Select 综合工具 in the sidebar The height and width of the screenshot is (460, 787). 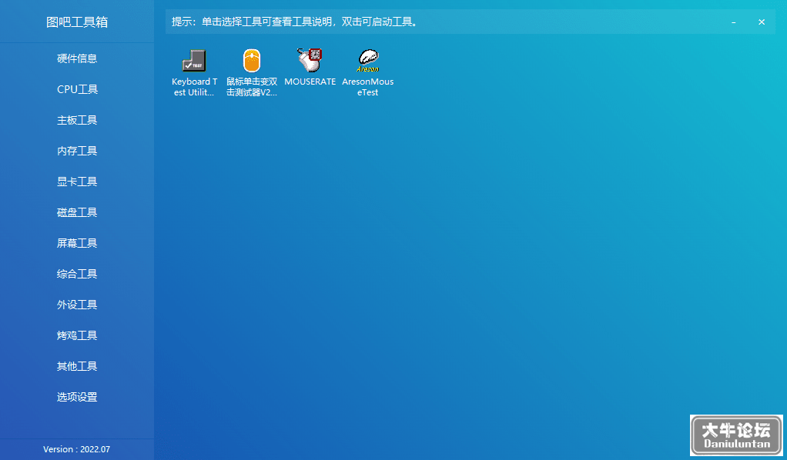pos(77,274)
